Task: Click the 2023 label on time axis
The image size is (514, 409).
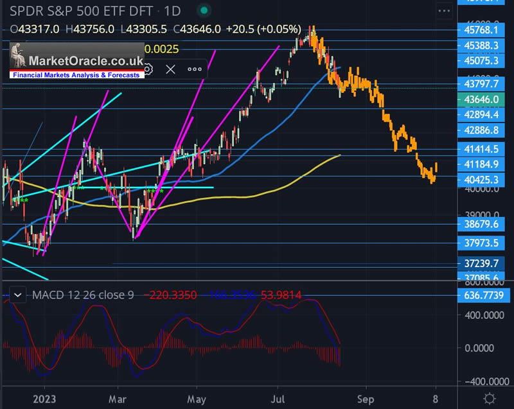Action: 44,399
